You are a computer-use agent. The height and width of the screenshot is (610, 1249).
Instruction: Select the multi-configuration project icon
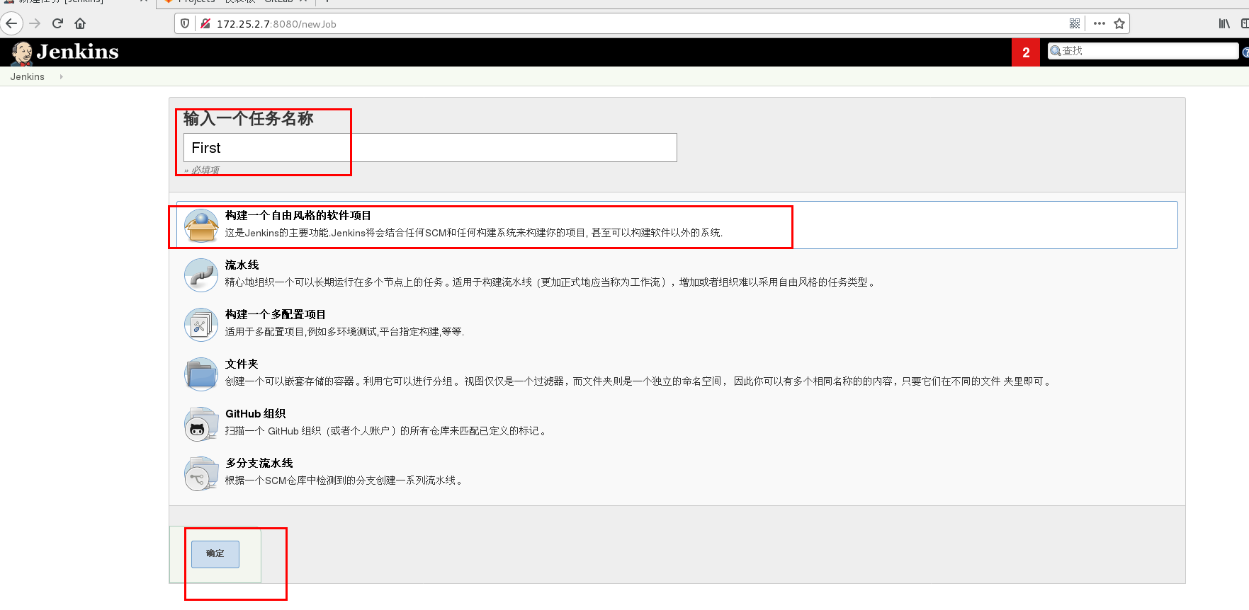[x=201, y=324]
